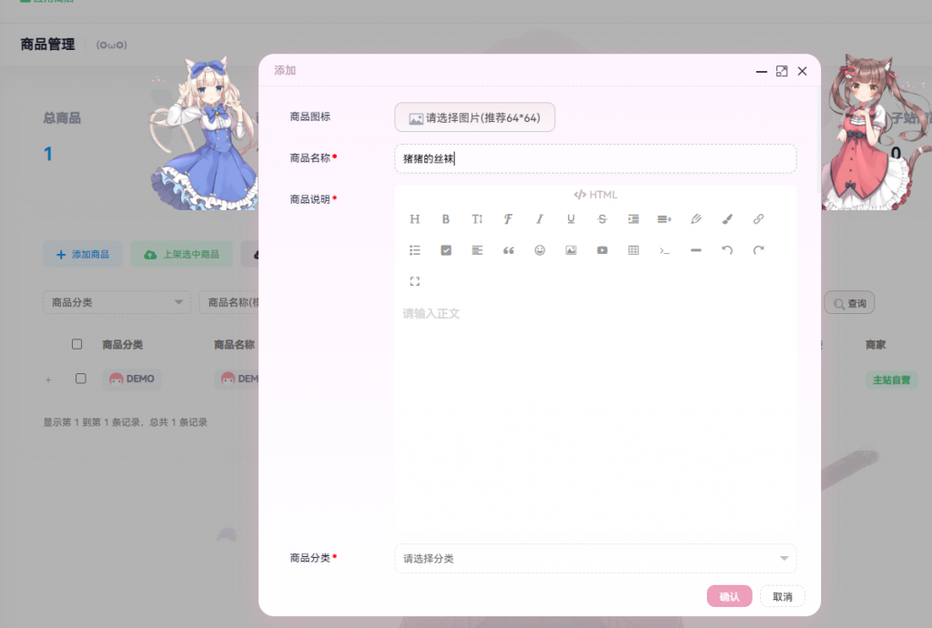The width and height of the screenshot is (932, 628).
Task: Insert a hyperlink via link icon
Action: point(758,219)
